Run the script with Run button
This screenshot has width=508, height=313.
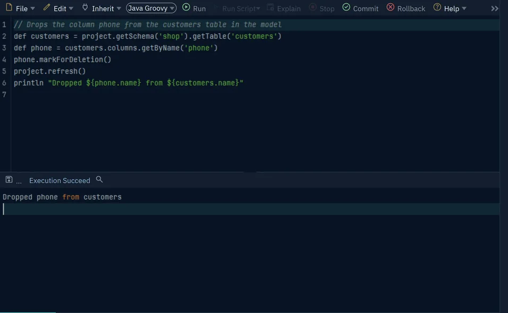(194, 8)
